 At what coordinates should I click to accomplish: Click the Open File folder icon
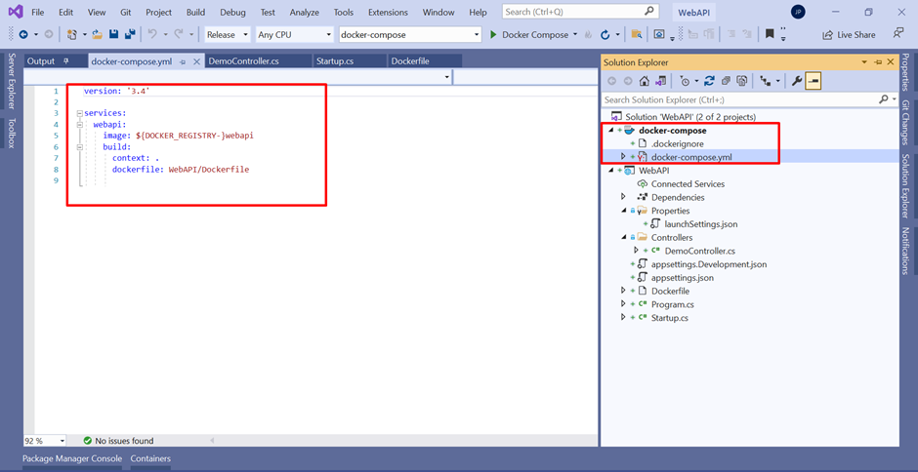click(x=98, y=35)
